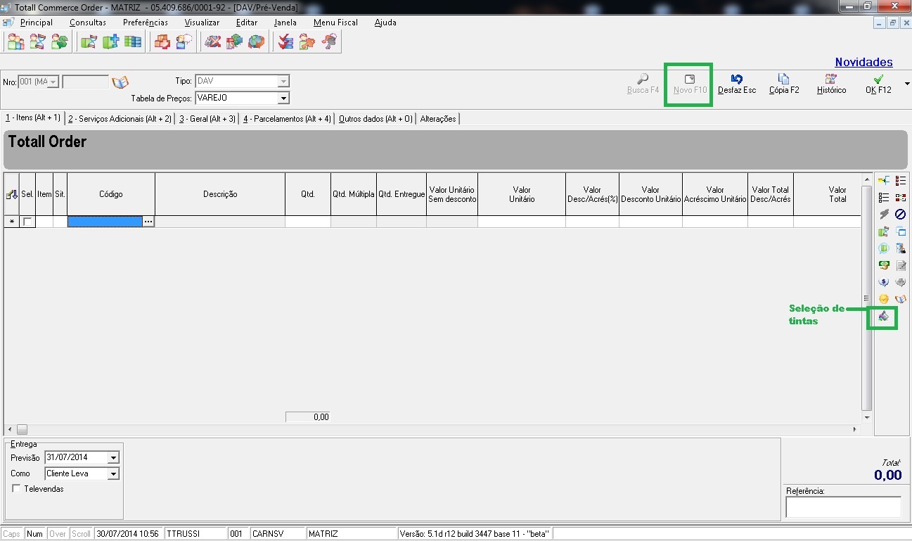Click the OK F12 button

click(878, 84)
